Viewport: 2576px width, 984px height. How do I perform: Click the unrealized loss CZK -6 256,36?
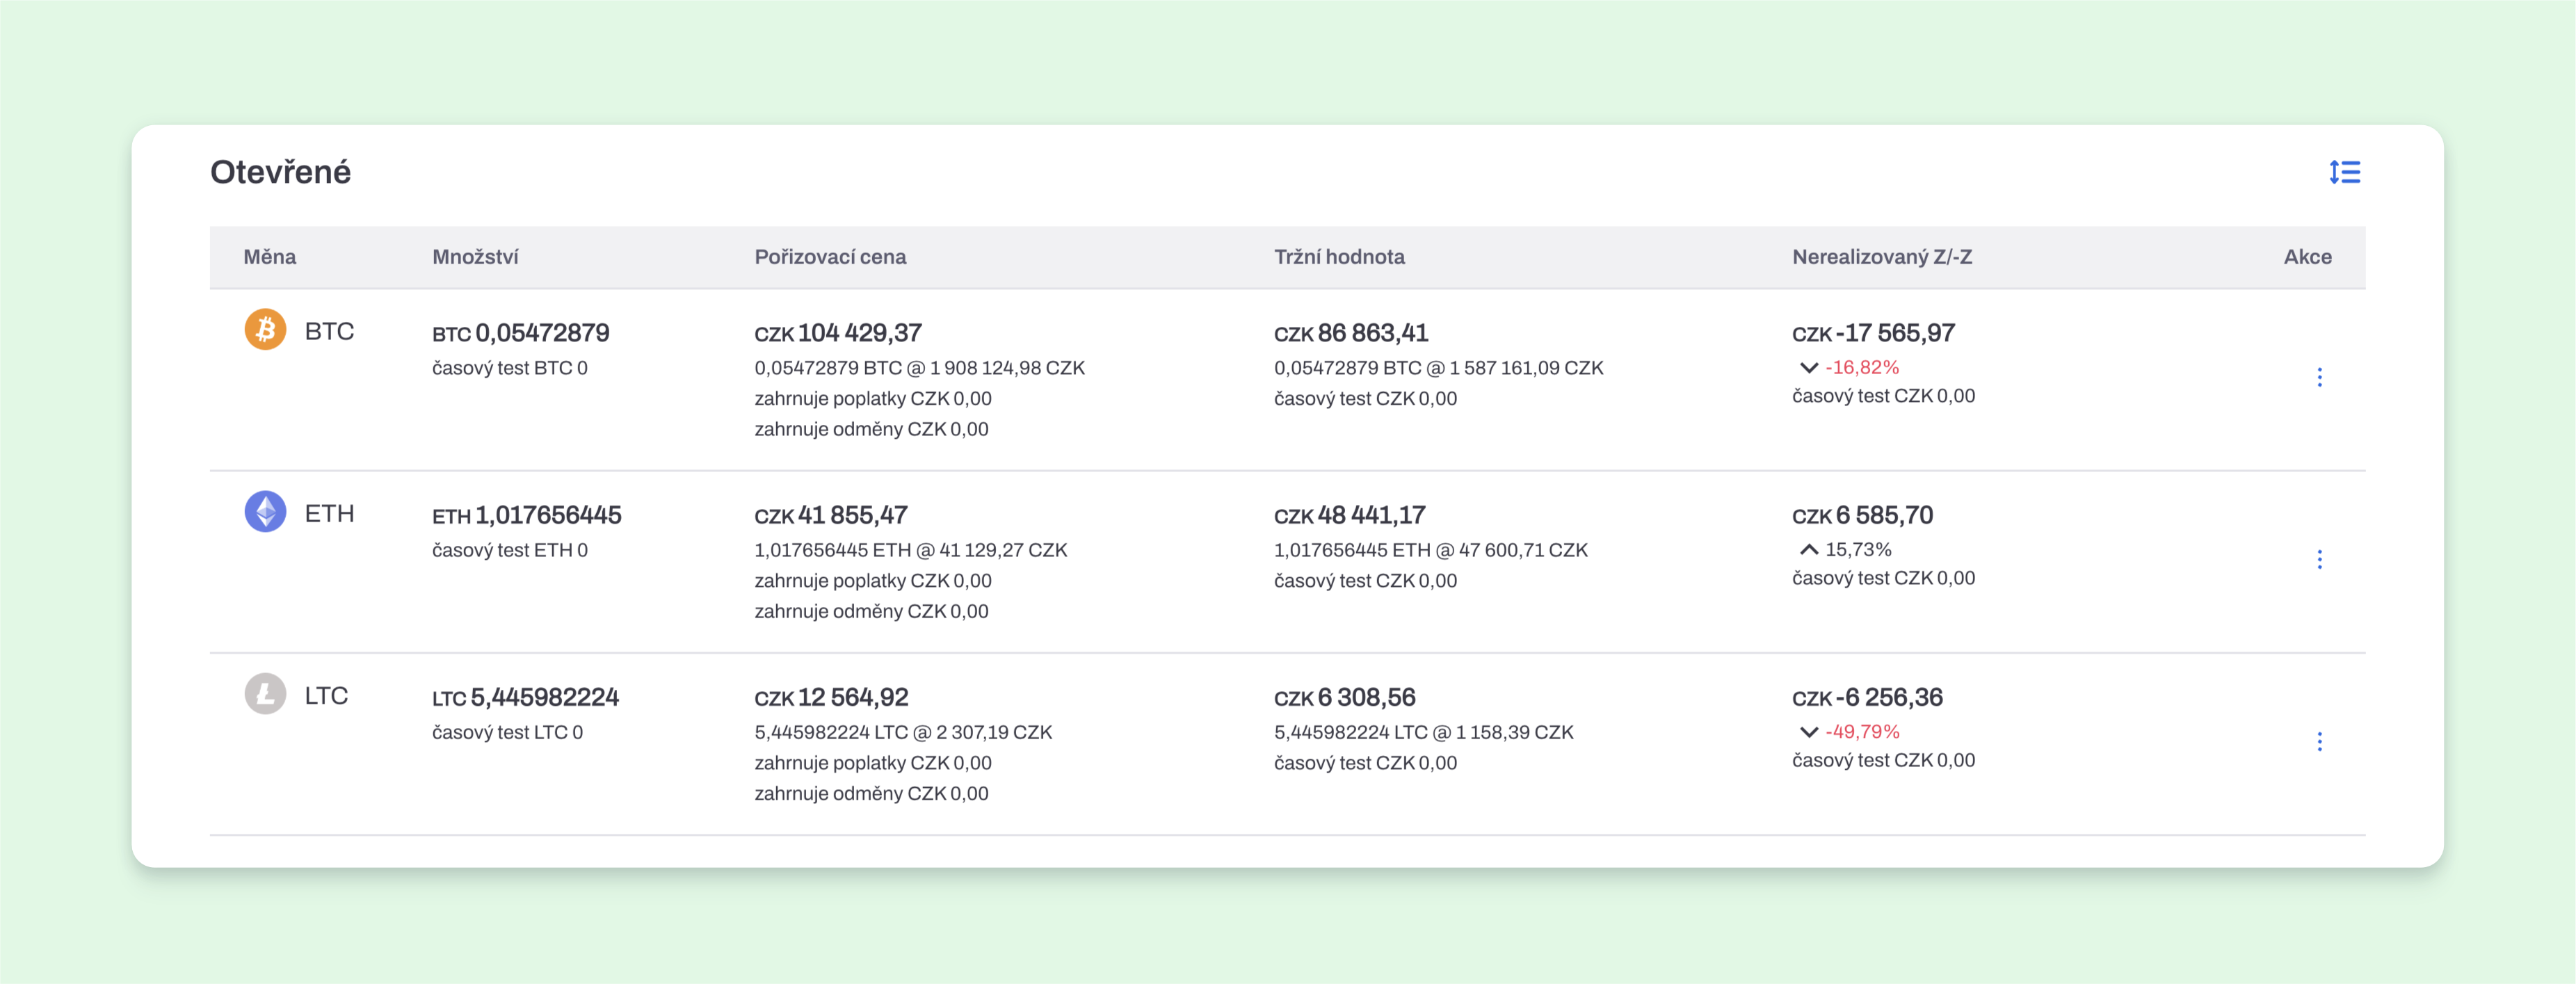click(x=1867, y=697)
